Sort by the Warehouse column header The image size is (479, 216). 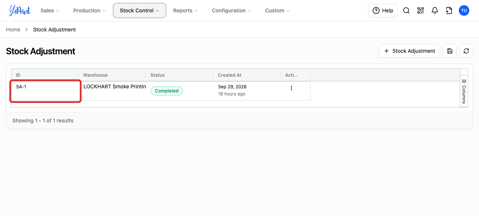click(112, 75)
